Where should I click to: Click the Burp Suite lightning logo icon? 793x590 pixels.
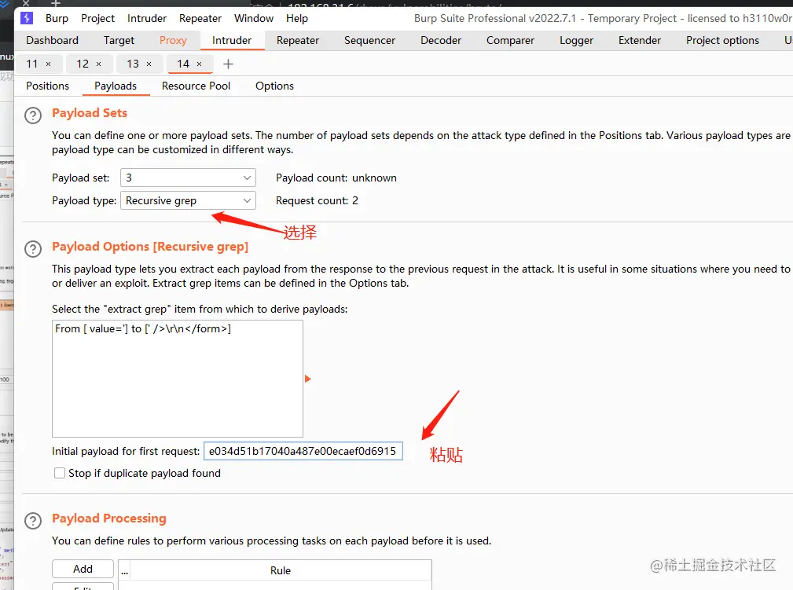tap(26, 18)
